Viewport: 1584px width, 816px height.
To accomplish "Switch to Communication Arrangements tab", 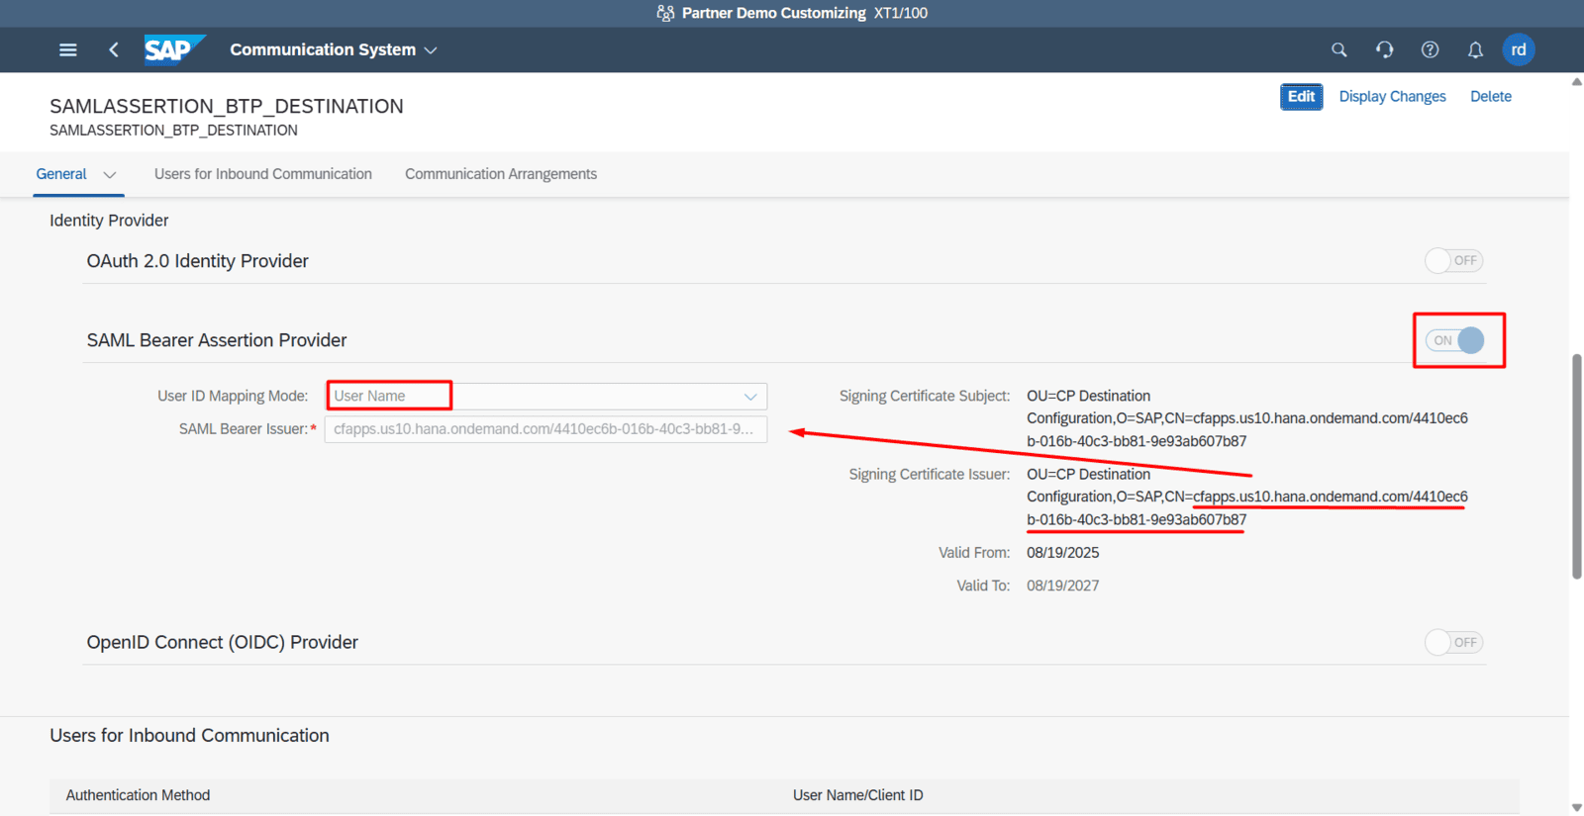I will 501,174.
